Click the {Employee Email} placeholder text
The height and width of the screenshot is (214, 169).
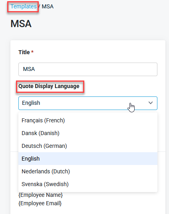[40, 203]
